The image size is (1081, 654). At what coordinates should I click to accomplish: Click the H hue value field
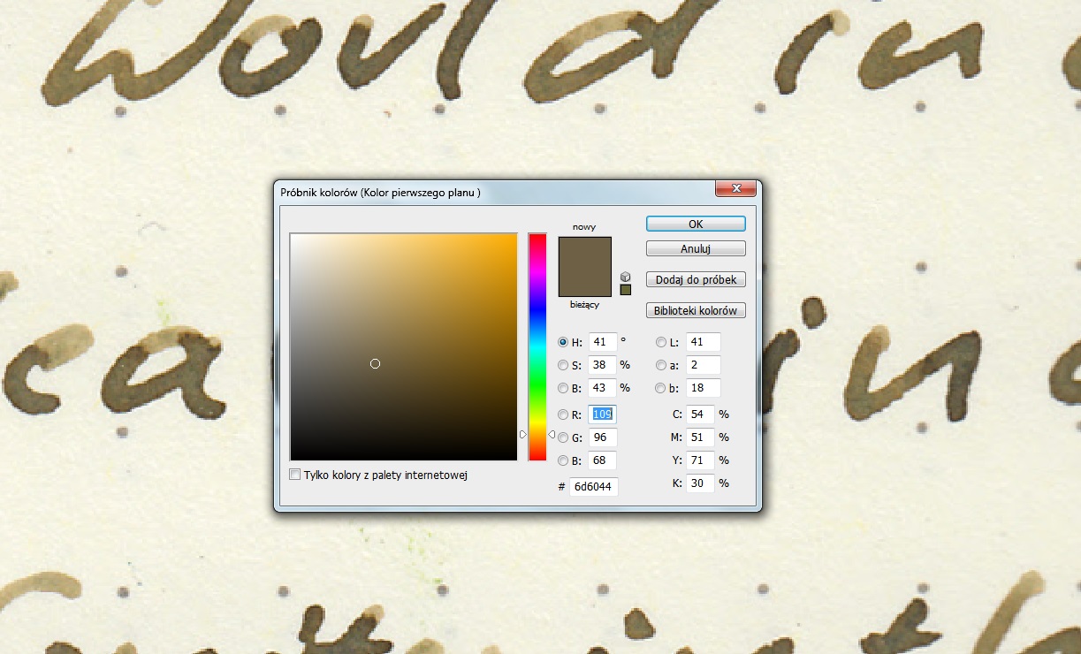(x=602, y=342)
